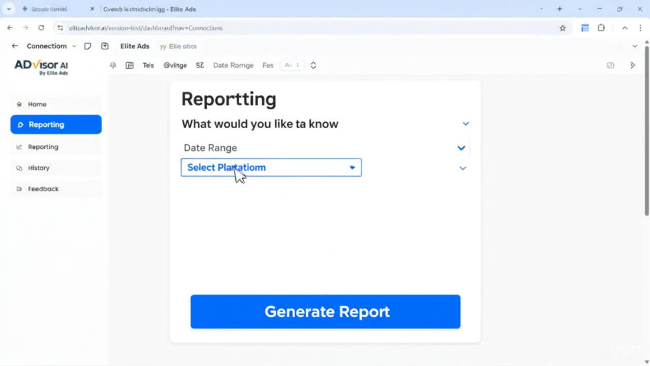Reload the page with the refresh icon

(41, 28)
